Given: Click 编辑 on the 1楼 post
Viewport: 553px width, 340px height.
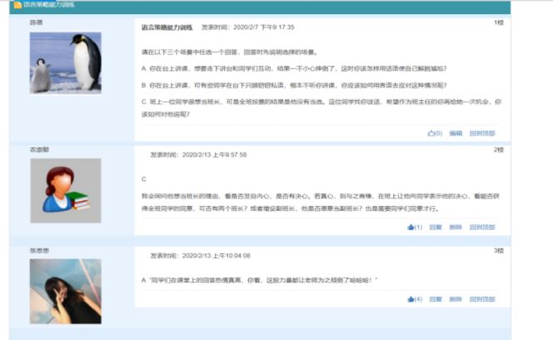Looking at the screenshot, I should coord(456,133).
